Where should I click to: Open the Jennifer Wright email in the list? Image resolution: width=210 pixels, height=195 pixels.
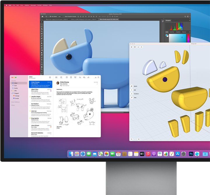click(x=41, y=99)
